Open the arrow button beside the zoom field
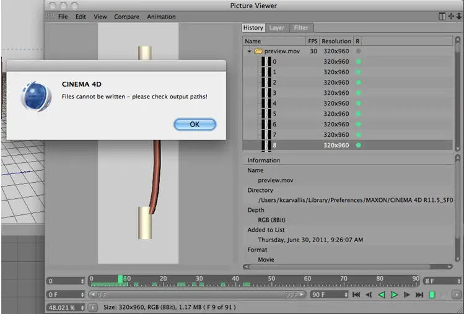The height and width of the screenshot is (314, 464). (x=93, y=308)
